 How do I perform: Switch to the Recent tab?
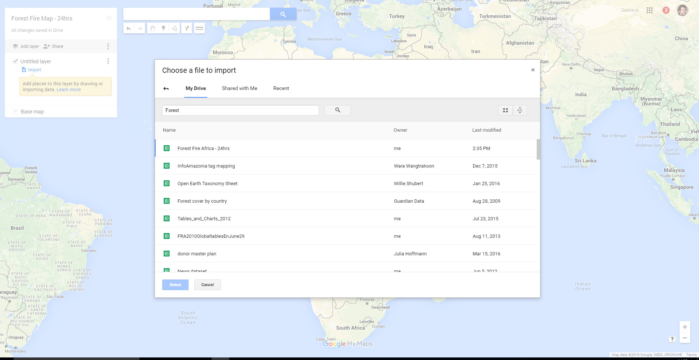click(281, 88)
